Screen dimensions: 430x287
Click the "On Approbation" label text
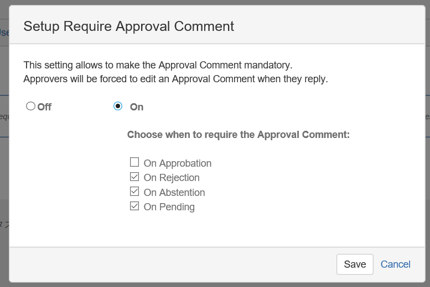[177, 163]
